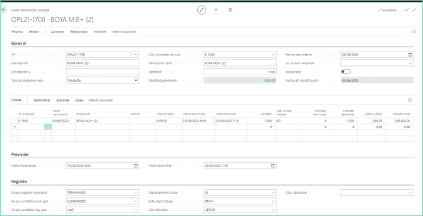Viewport: 423px width, 216px height.
Task: Click the Nº field OPL21-1708
Action: [x=99, y=54]
